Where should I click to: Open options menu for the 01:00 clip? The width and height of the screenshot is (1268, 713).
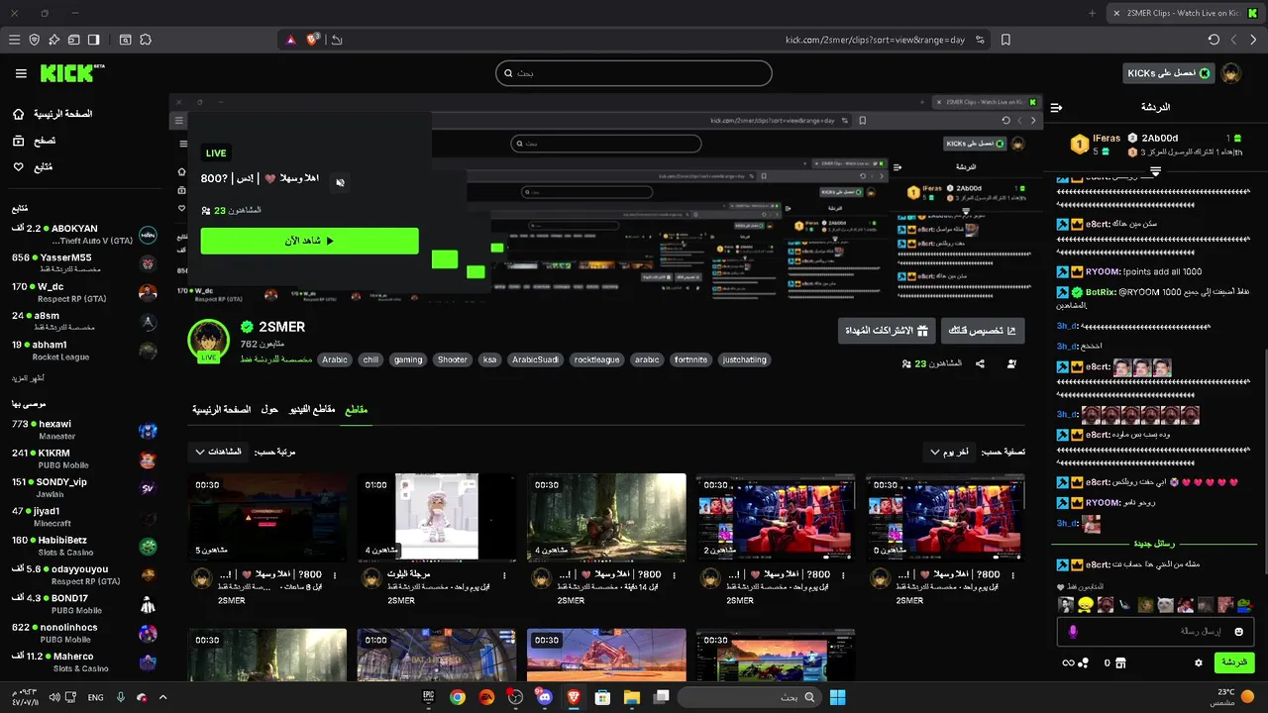504,574
